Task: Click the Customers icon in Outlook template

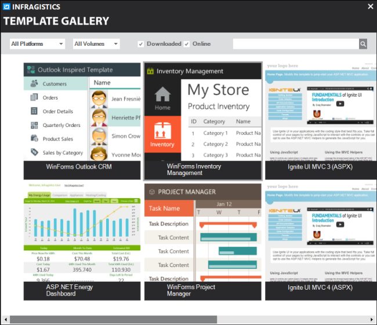Action: click(34, 83)
